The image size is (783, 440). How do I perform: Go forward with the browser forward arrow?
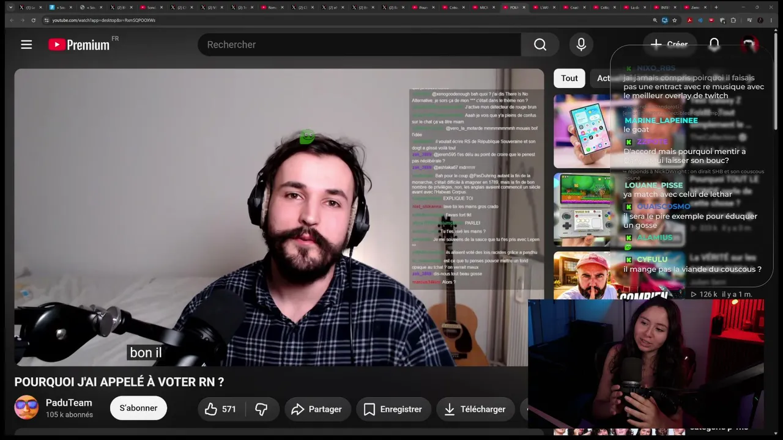pyautogui.click(x=22, y=20)
